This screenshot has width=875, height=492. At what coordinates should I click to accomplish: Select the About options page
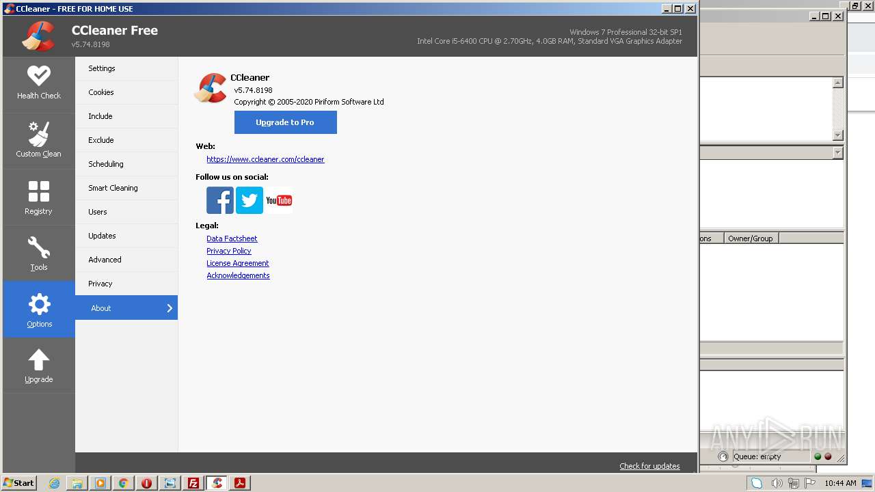[x=126, y=307]
